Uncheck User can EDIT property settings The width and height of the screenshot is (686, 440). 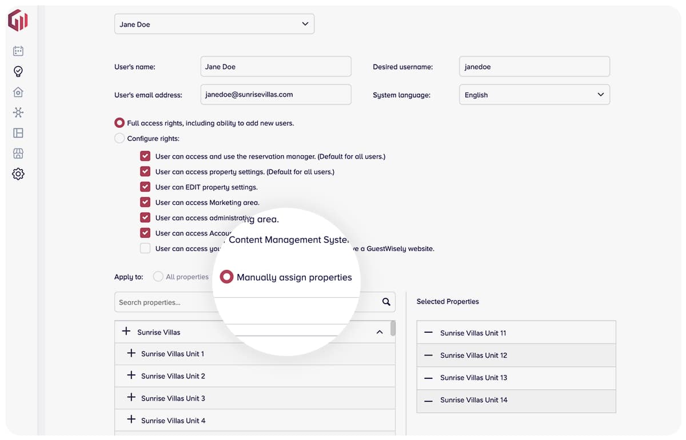pos(145,187)
